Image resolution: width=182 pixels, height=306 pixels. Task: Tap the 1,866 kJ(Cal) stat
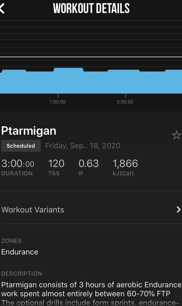(x=125, y=164)
